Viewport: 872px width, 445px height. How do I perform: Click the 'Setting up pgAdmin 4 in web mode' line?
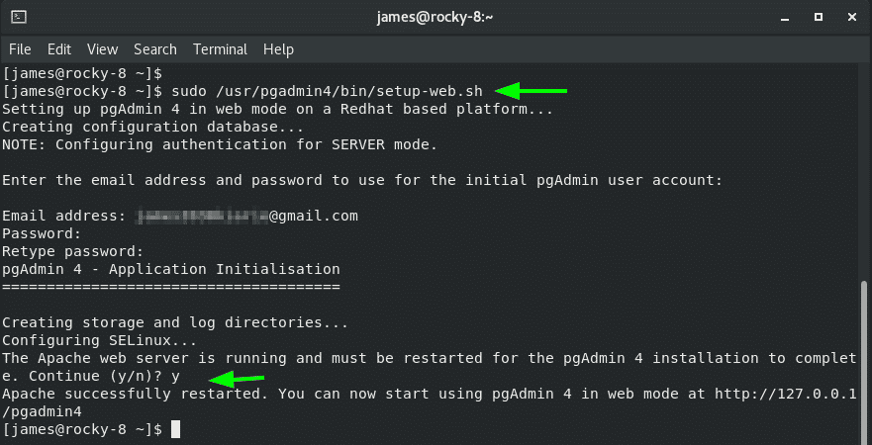point(277,109)
